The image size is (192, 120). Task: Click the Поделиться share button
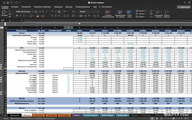[183, 7]
